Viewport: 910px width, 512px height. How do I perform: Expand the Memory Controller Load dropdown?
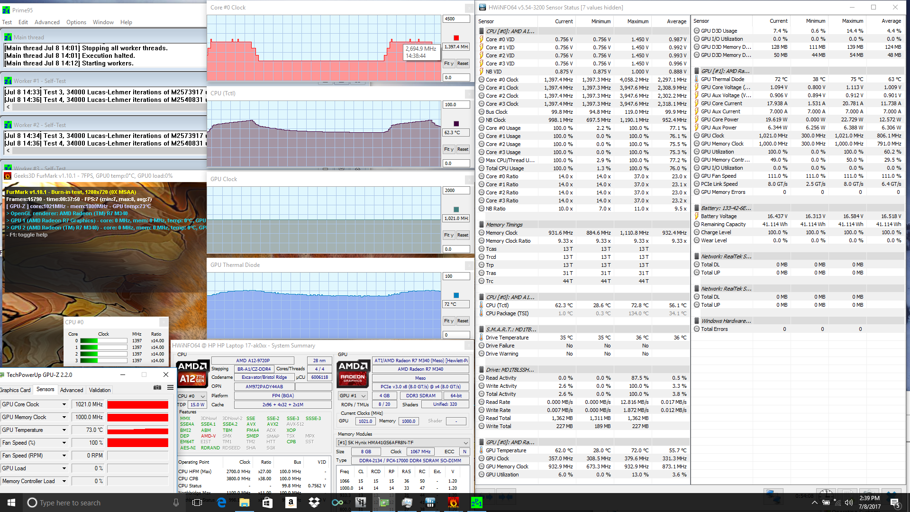click(x=64, y=481)
